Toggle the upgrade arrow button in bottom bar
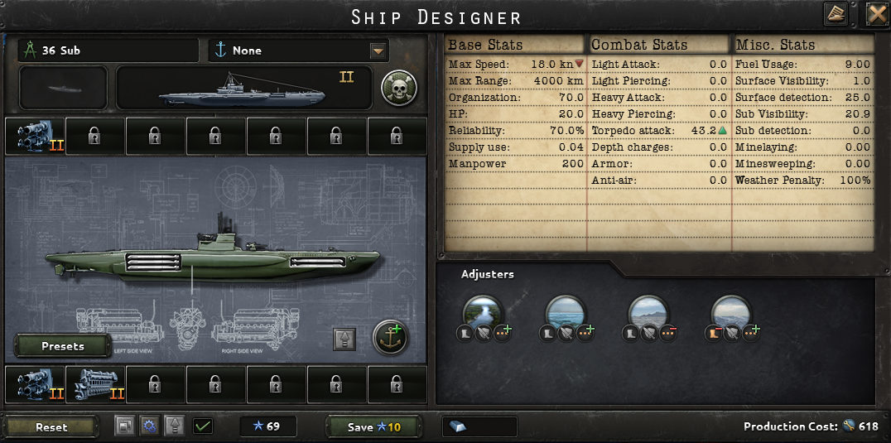891x443 pixels. pos(175,426)
